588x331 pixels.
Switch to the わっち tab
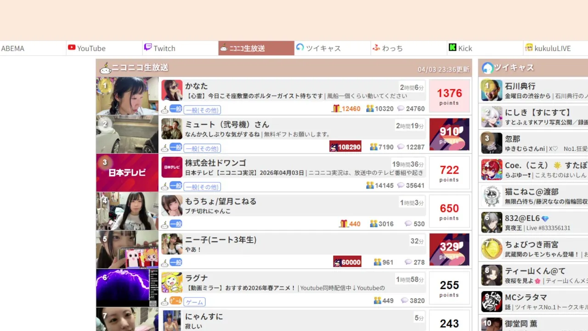coord(409,48)
